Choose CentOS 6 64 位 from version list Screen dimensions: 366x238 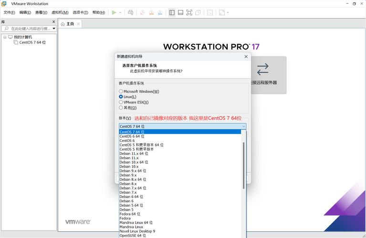point(180,136)
